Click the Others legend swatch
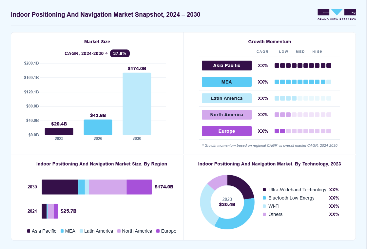 coord(264,214)
